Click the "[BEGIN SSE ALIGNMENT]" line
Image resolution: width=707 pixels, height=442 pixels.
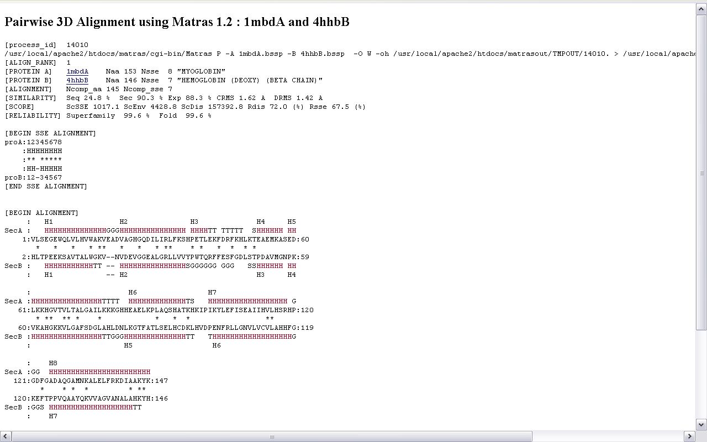coord(51,133)
